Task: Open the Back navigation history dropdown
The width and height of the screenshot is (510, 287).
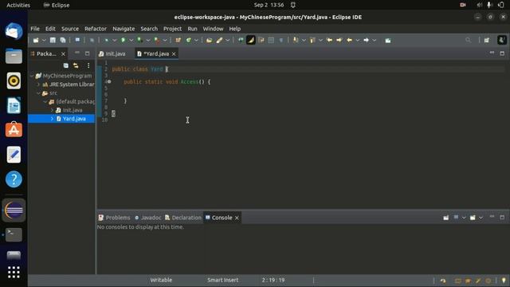Action: pos(358,41)
